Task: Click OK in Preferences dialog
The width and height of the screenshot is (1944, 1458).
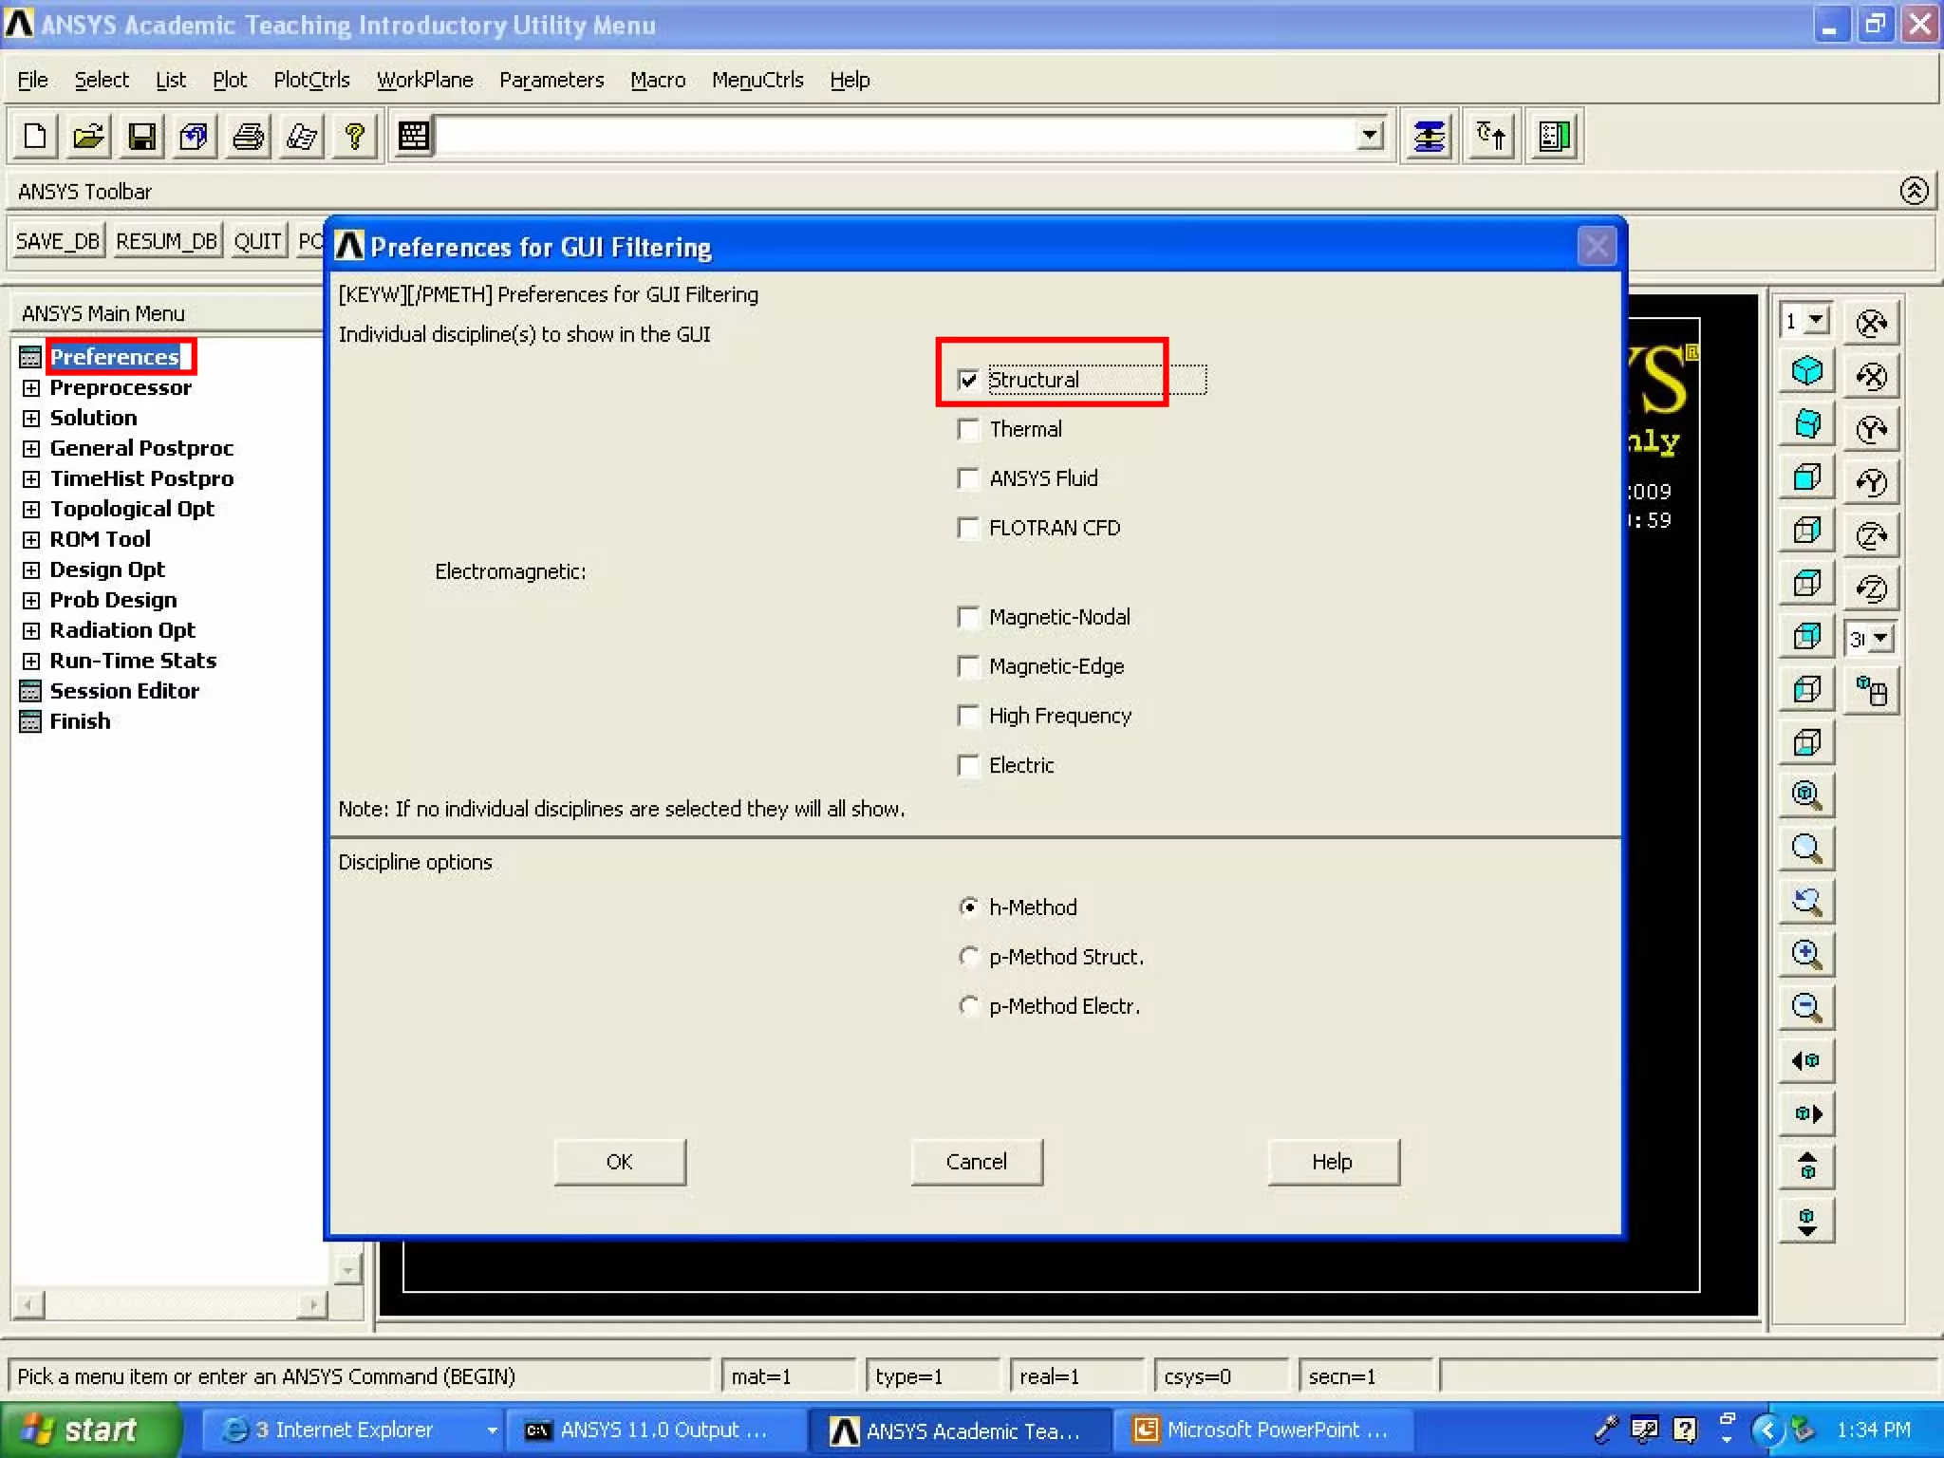Action: coord(619,1162)
